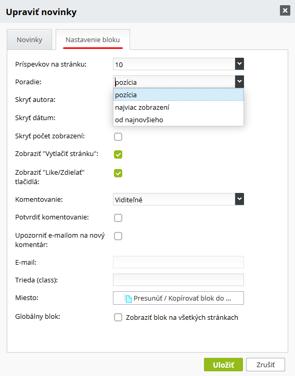Image resolution: width=295 pixels, height=376 pixels.
Task: Uncheck Zobraziť "Vytlačiť stránku" checkbox
Action: point(118,154)
